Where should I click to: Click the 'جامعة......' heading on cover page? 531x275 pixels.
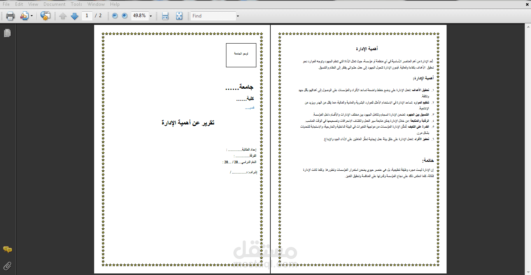tap(240, 88)
